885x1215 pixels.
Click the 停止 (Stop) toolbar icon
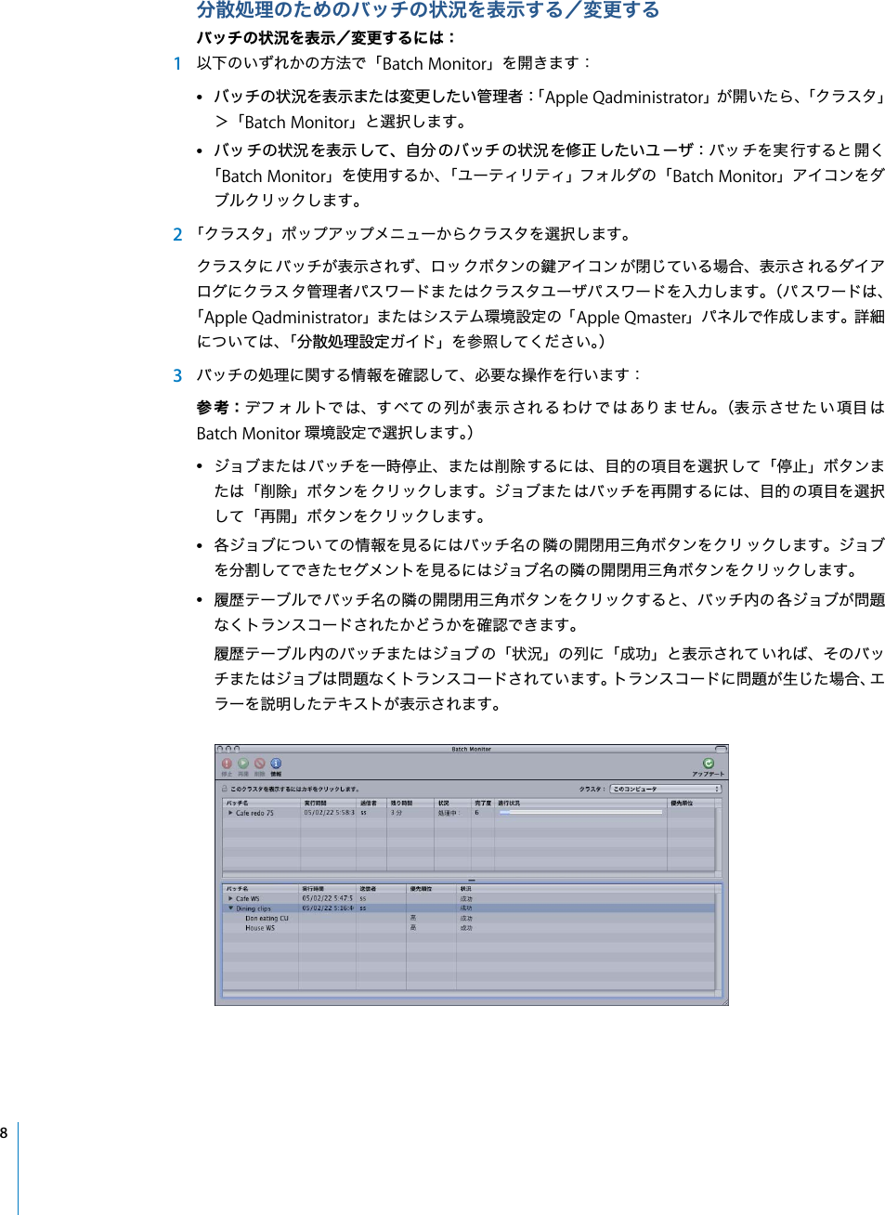pyautogui.click(x=227, y=764)
